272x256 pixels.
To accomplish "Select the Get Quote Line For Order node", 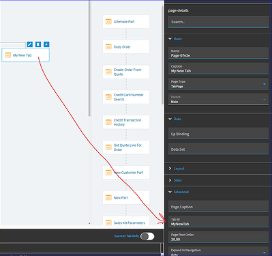I will 126,147.
